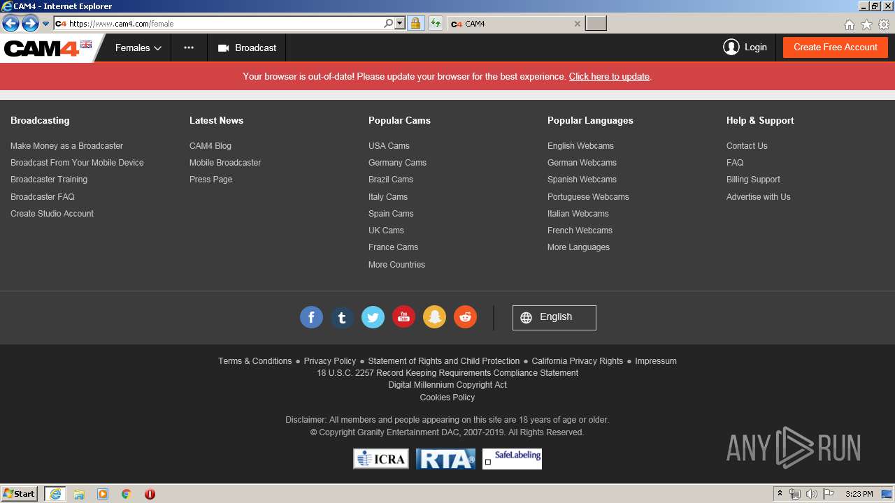This screenshot has height=503, width=895.
Task: Open Brazil Cams link
Action: (391, 180)
